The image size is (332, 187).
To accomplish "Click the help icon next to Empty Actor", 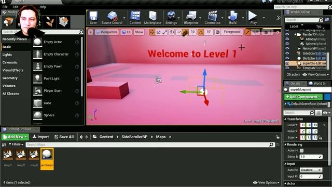I will (77, 42).
